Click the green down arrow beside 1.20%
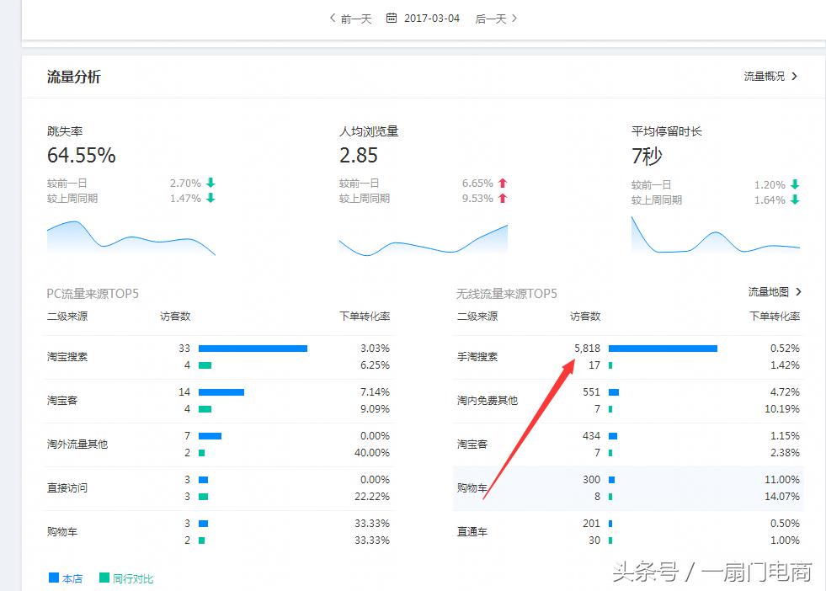The height and width of the screenshot is (591, 826). (796, 184)
